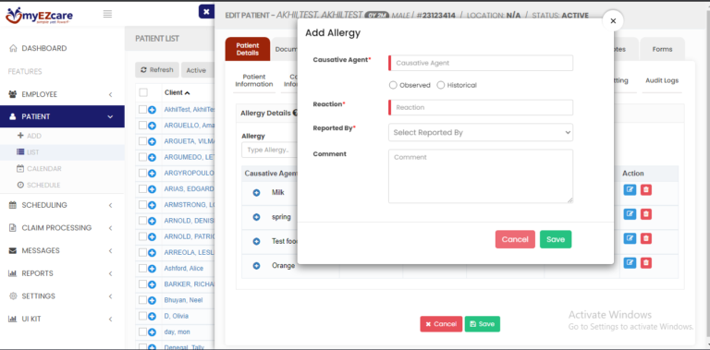Expand the Milk allergy row plus icon

click(x=256, y=193)
